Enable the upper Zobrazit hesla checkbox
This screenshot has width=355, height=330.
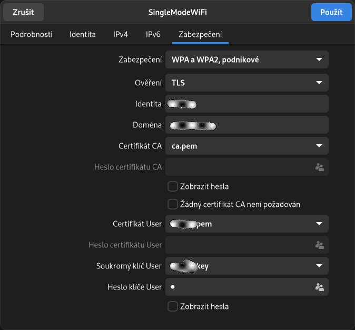pos(172,186)
